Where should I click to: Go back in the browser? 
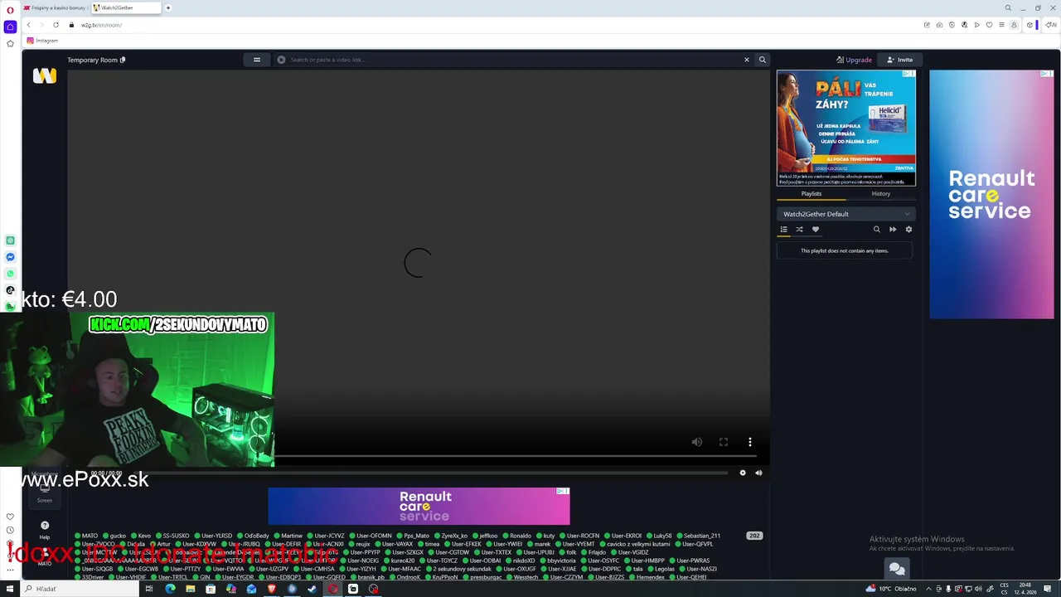pos(28,25)
